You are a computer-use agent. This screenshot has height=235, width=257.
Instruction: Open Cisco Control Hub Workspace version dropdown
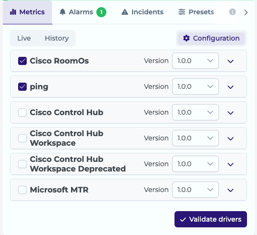tap(195, 138)
